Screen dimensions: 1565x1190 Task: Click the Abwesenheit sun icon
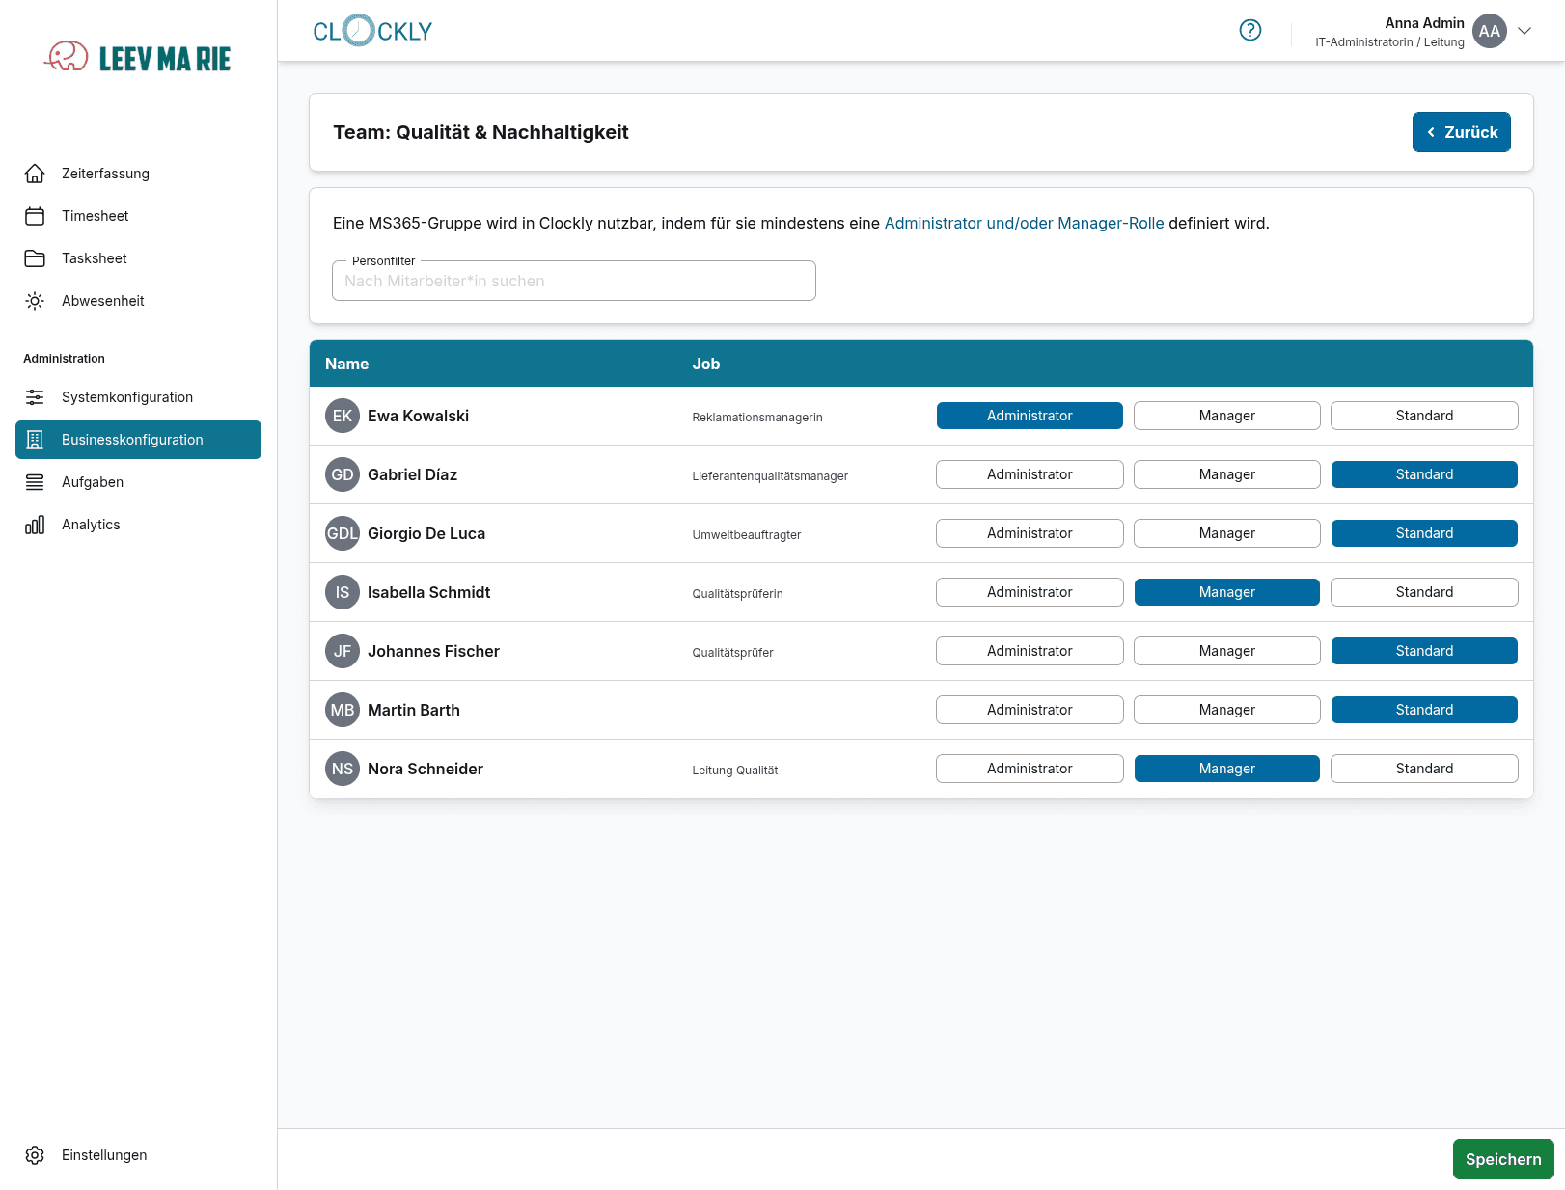click(35, 301)
